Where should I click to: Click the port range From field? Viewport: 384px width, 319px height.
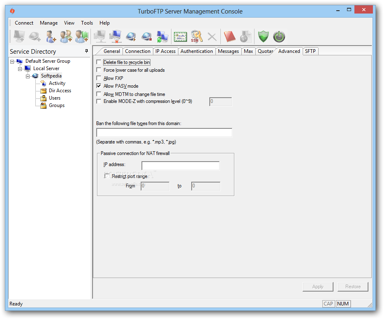click(x=155, y=186)
